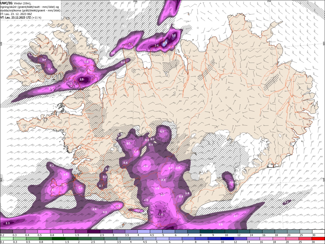This screenshot has height=244, width=325.
Task: Click the '(+11 h)' forecast offset text
Action: 37,18
